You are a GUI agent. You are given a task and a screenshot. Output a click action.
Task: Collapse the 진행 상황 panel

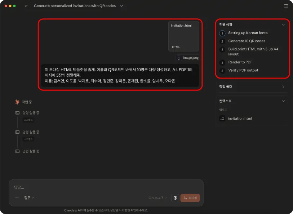[283, 24]
